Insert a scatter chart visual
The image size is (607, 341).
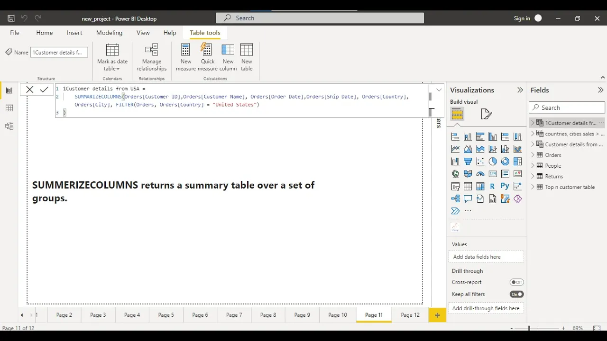[x=480, y=162]
